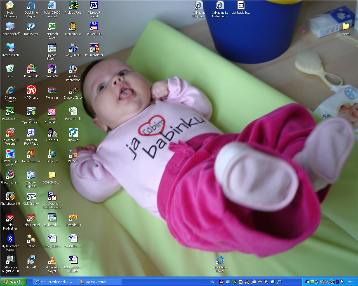Screen dimensions: 358x286
Task: Launch the WS_FTP95 icon
Action: tap(73, 48)
